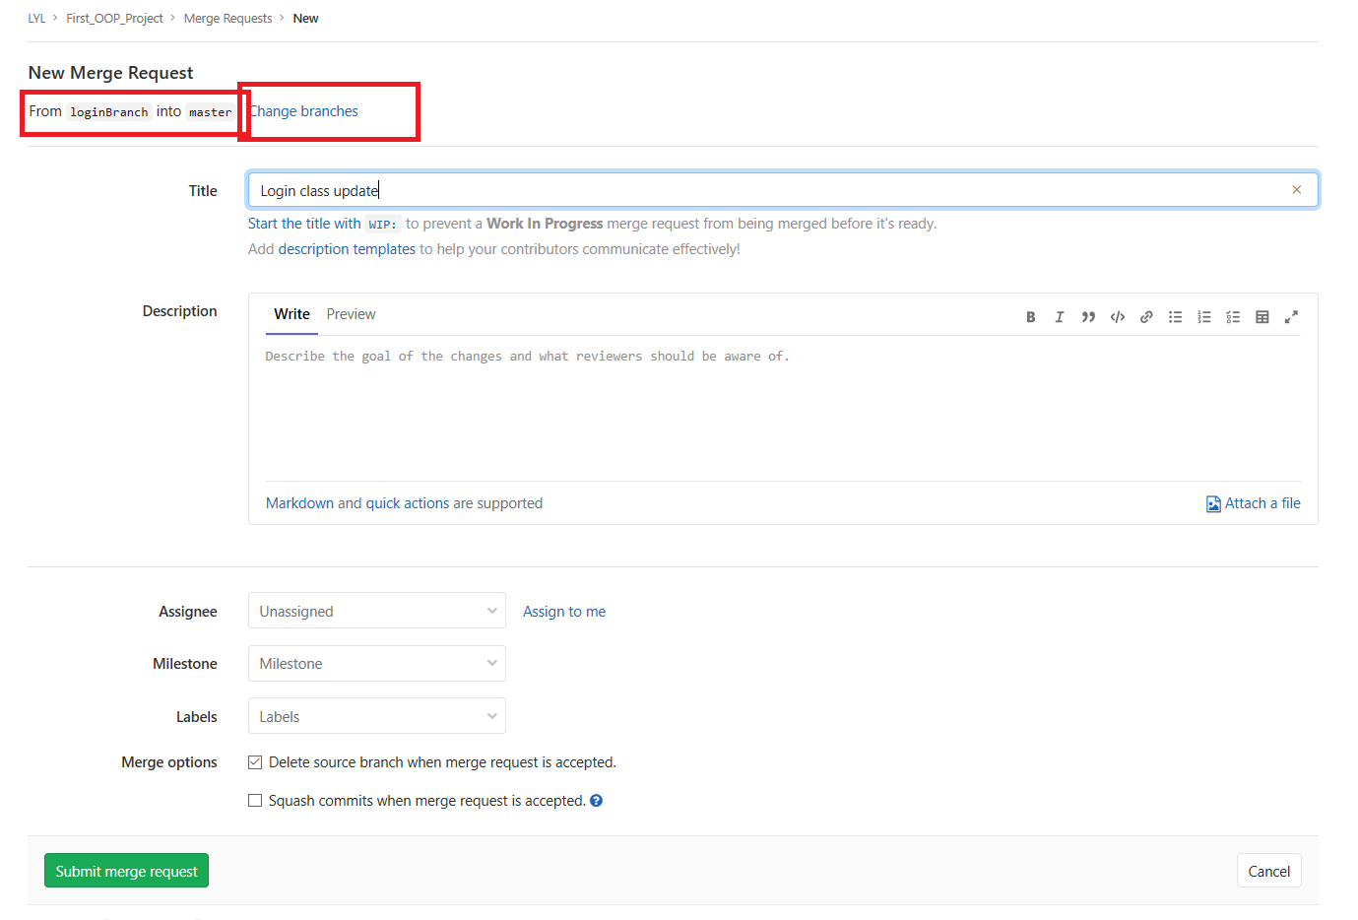Apply bold formatting in description toolbar

click(x=1030, y=317)
